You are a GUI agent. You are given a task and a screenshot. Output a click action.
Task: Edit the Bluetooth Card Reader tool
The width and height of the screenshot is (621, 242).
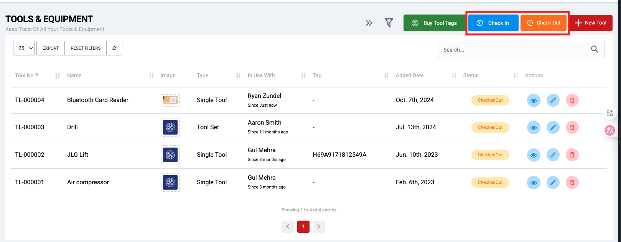(x=553, y=100)
